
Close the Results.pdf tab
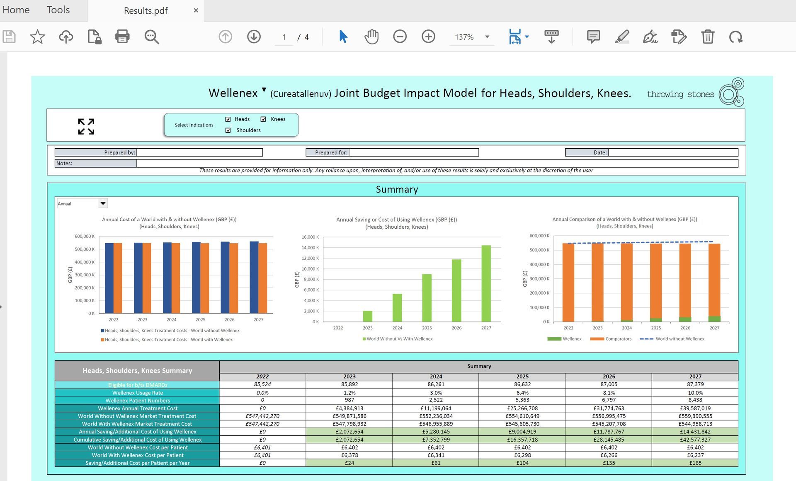coord(196,10)
